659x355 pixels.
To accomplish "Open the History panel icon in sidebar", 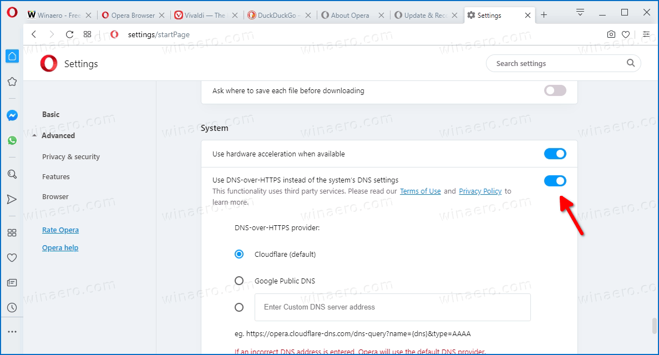I will coord(12,307).
